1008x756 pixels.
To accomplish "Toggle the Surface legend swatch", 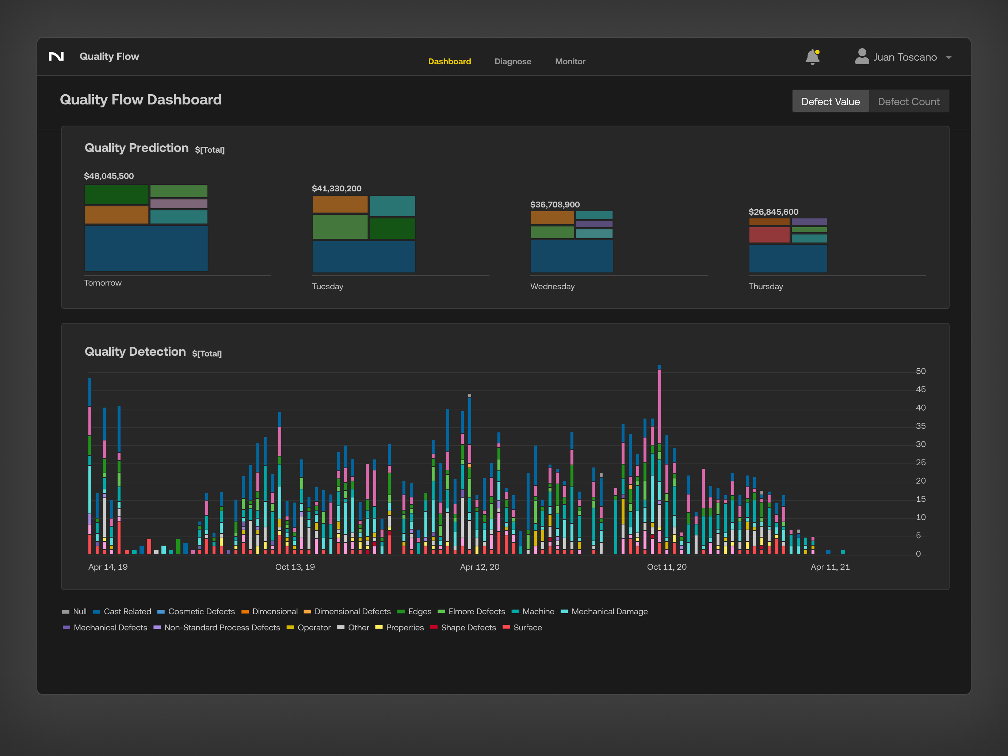I will point(506,627).
